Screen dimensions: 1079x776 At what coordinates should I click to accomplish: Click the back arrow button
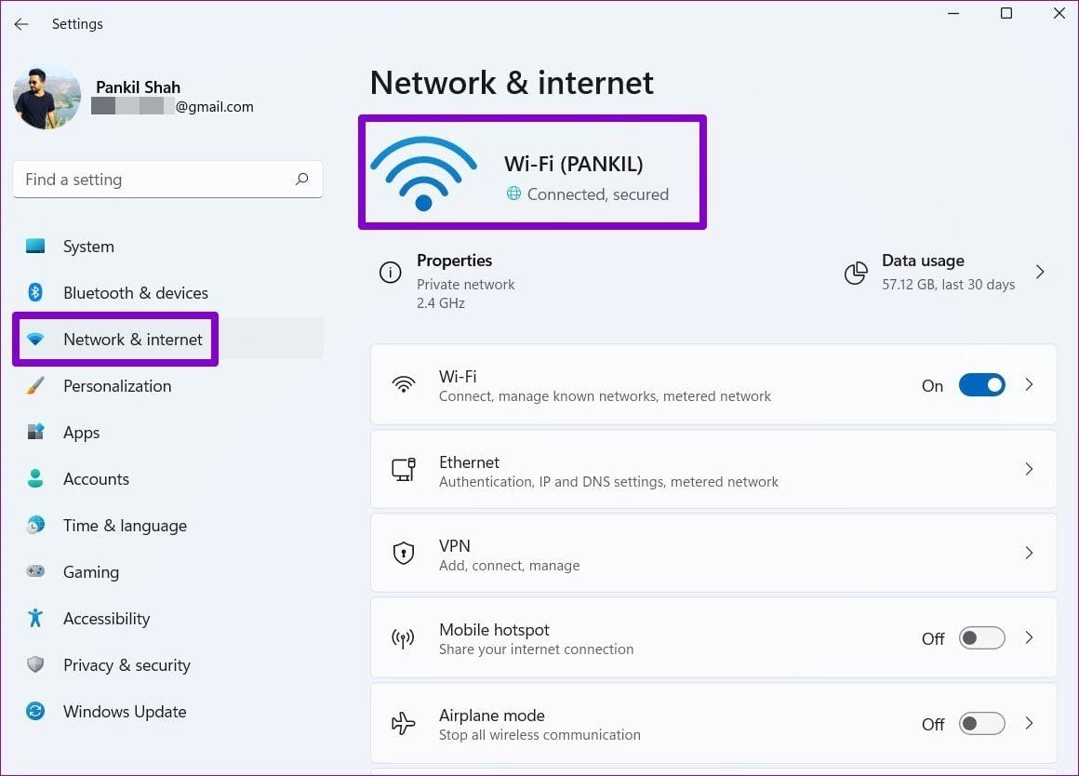click(20, 23)
